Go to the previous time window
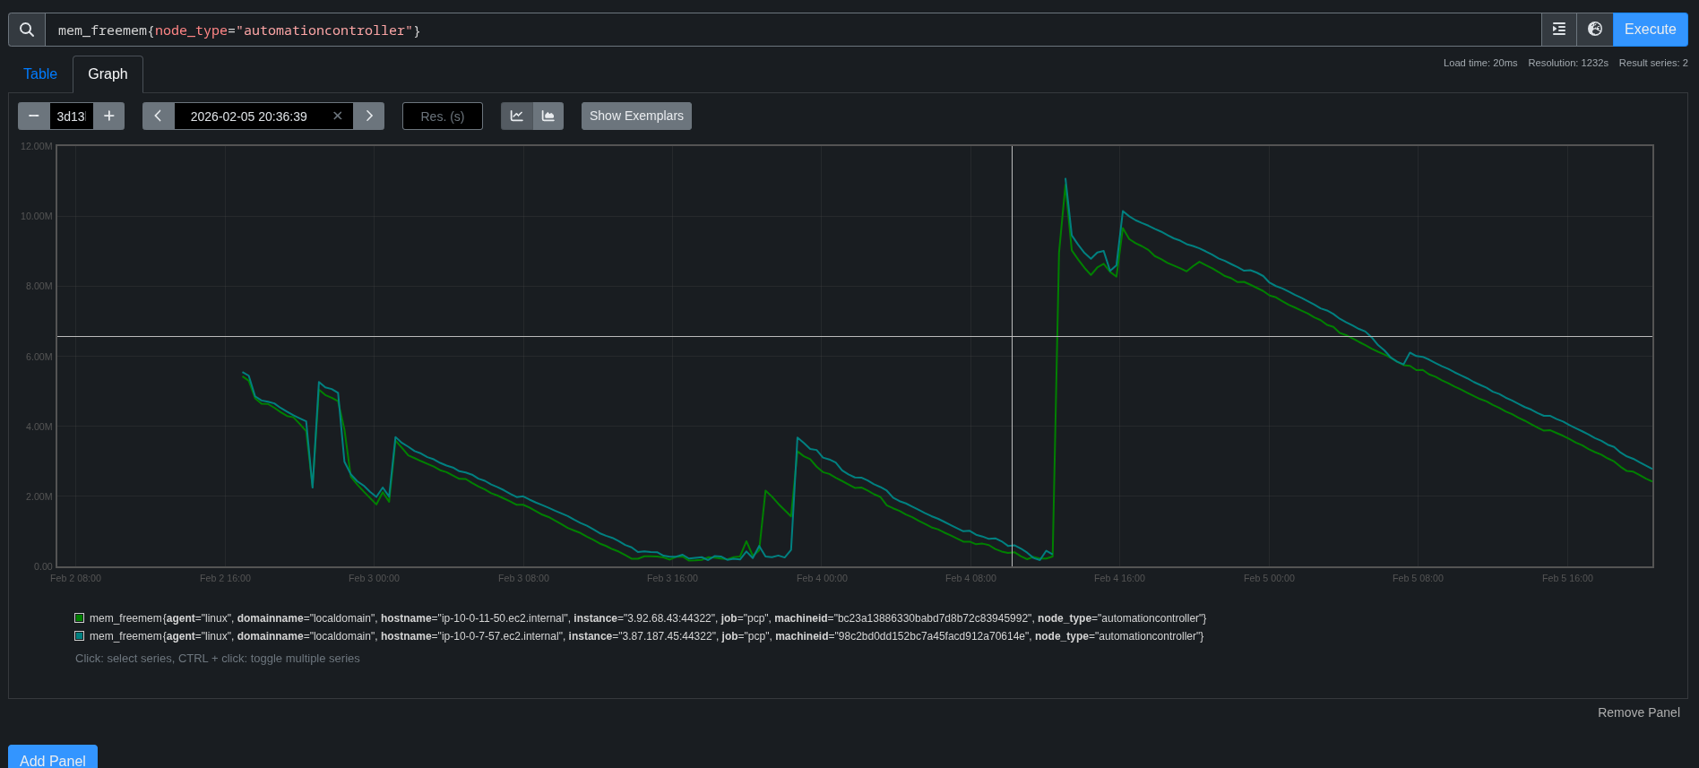 point(159,116)
